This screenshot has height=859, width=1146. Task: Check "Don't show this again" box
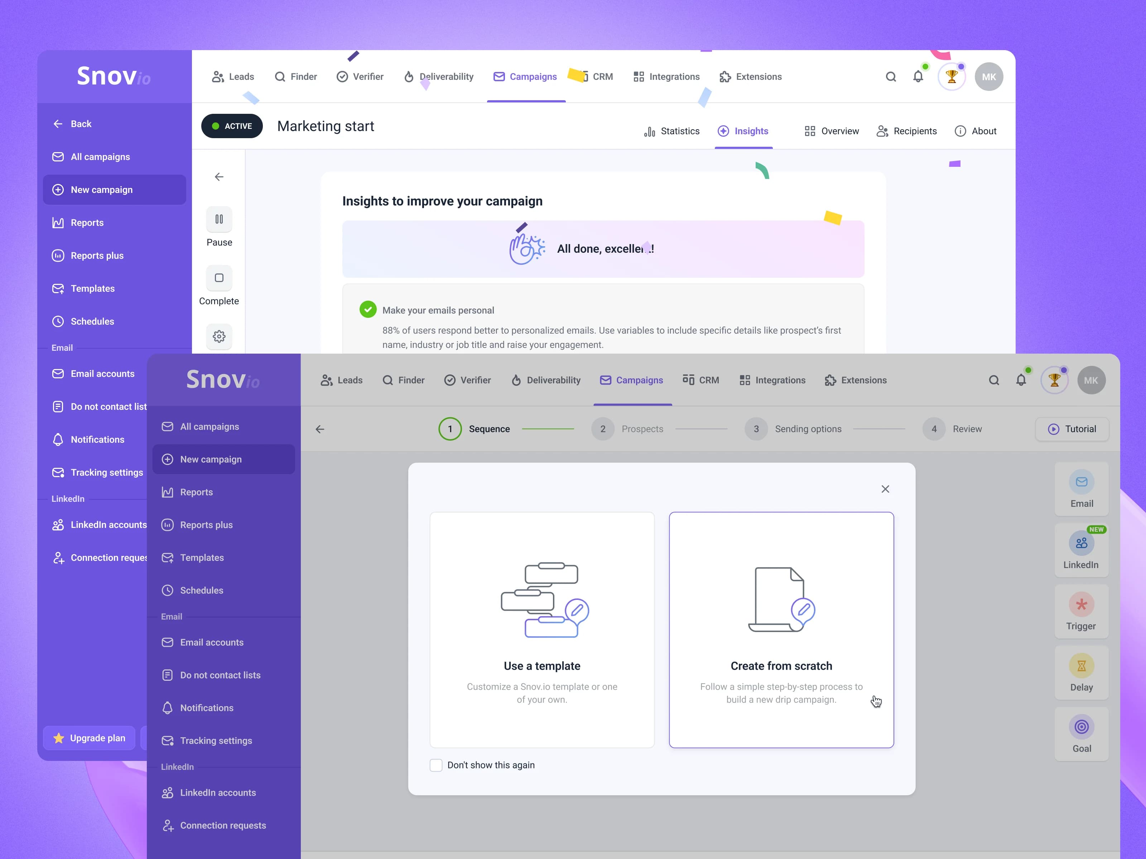click(x=436, y=765)
